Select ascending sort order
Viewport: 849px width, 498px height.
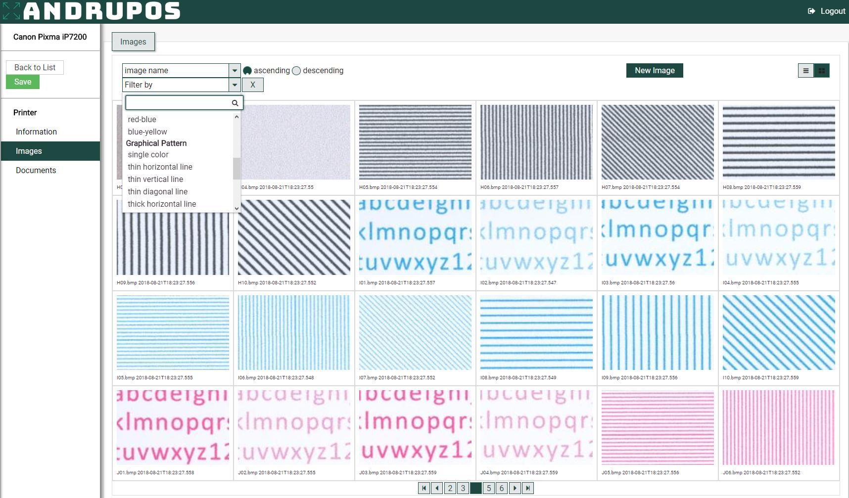click(x=247, y=71)
